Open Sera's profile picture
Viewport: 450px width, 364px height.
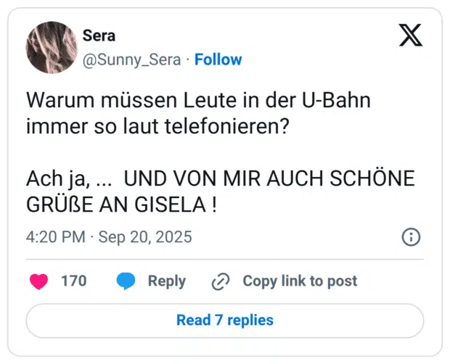click(x=52, y=47)
